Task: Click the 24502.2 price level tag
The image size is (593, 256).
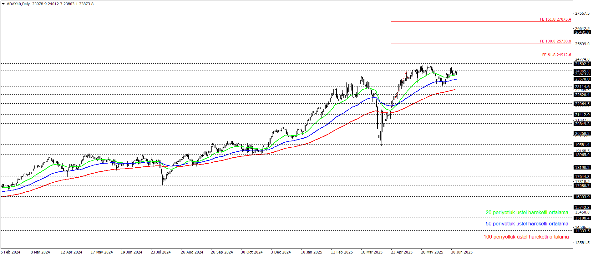Action: click(x=582, y=64)
